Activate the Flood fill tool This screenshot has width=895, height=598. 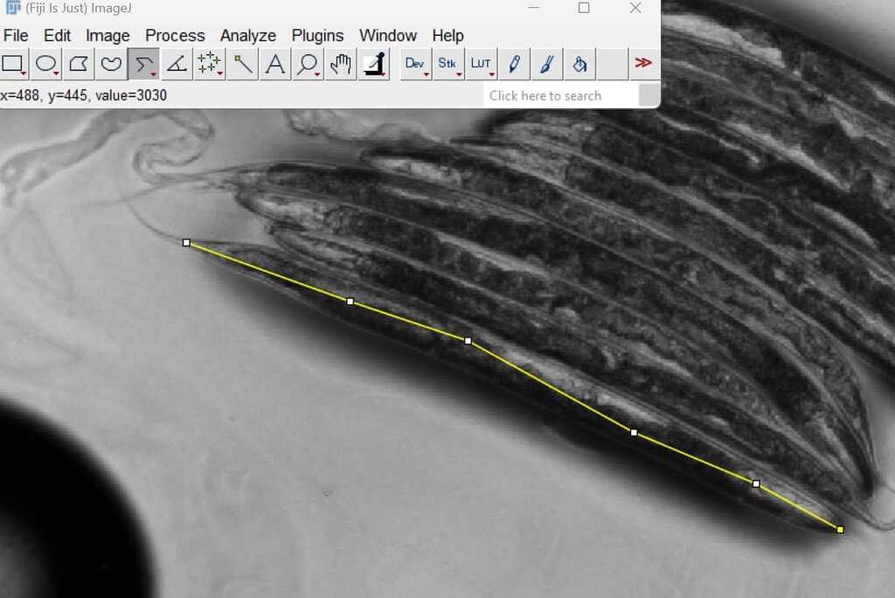coord(579,63)
